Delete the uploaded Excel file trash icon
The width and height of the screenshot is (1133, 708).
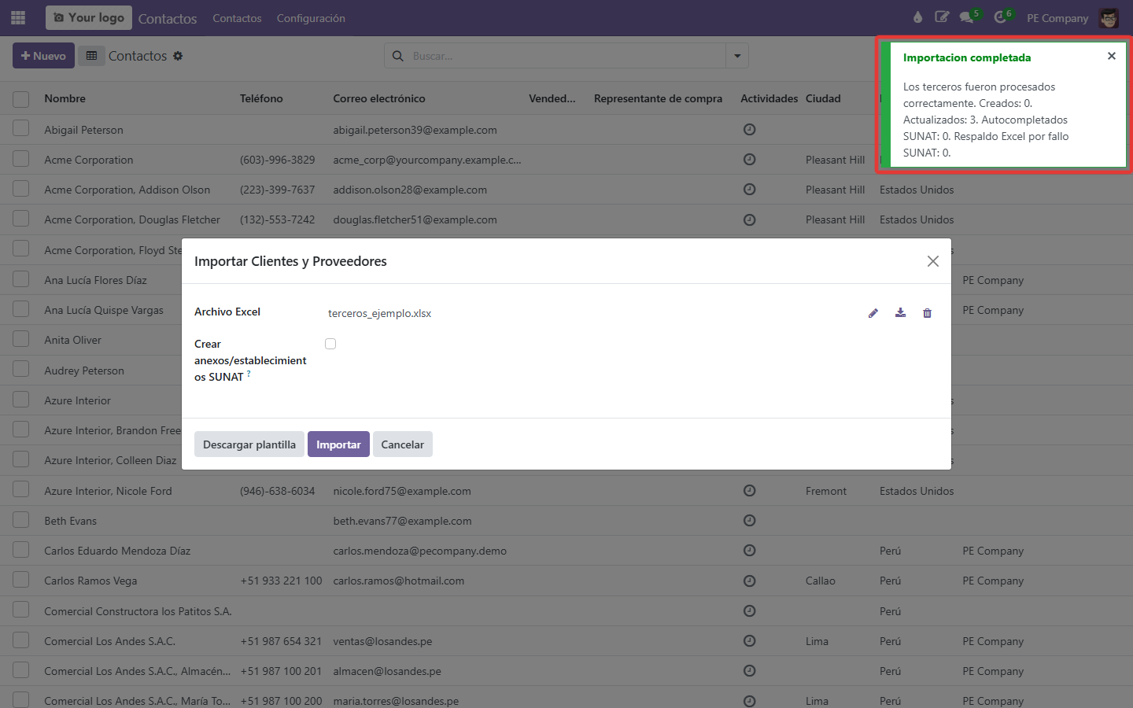pos(927,313)
